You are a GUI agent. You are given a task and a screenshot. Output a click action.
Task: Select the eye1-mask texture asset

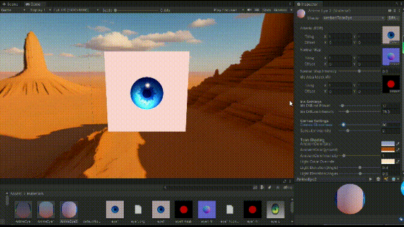[184, 212]
